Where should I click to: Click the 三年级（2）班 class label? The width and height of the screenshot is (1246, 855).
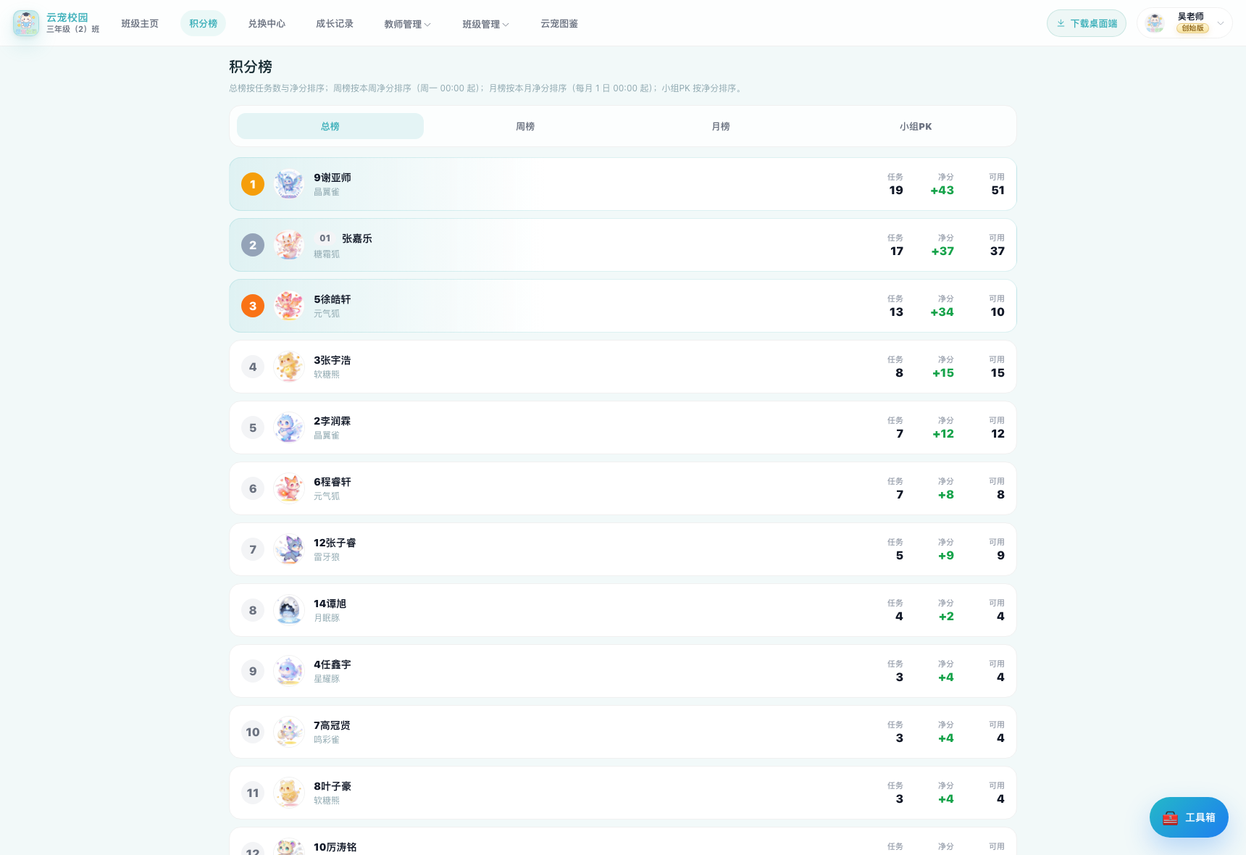[73, 29]
